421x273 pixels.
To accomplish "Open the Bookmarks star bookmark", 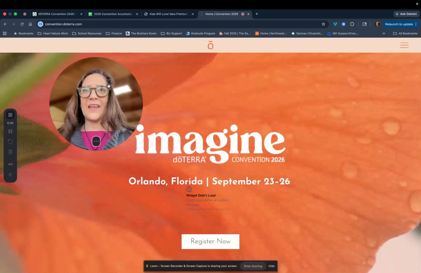I will (x=24, y=33).
